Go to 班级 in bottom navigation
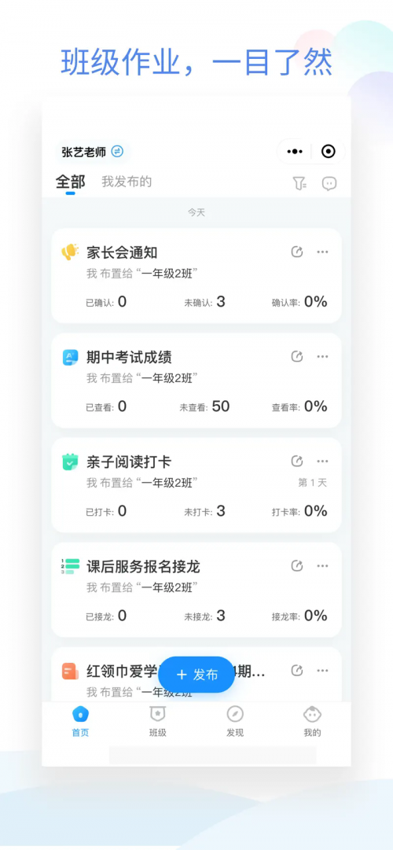 point(157,722)
